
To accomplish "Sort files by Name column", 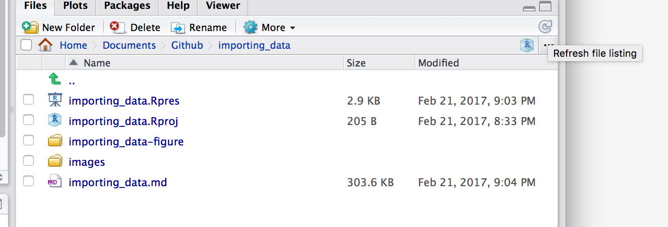I will point(97,63).
